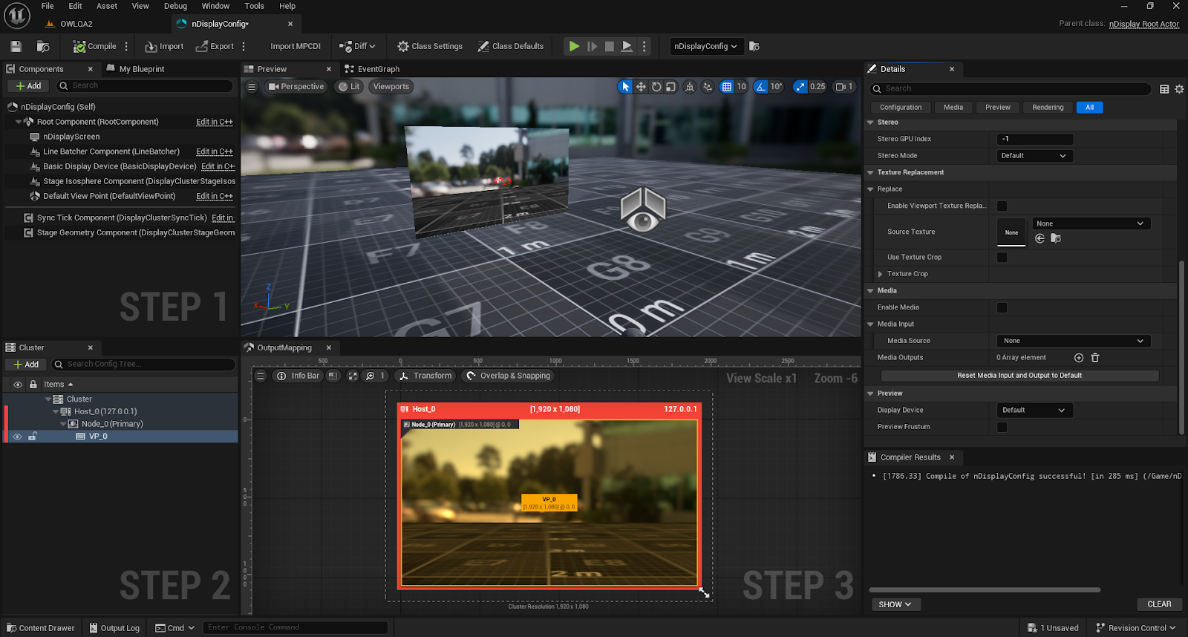The width and height of the screenshot is (1188, 637).
Task: Delete all Media Outputs array elements
Action: 1095,358
